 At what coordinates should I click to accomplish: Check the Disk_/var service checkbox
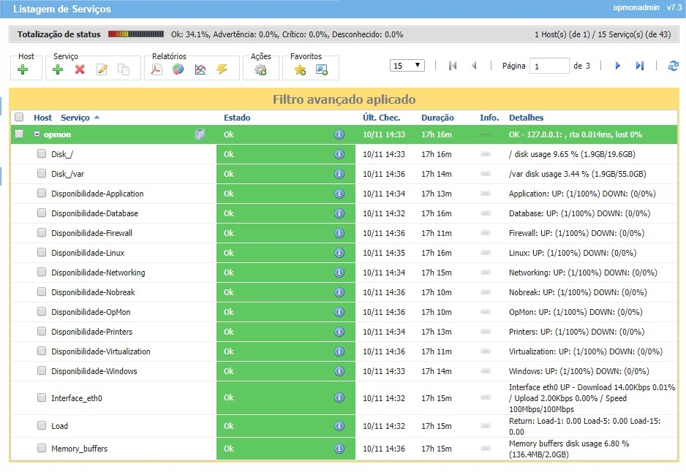(x=42, y=174)
